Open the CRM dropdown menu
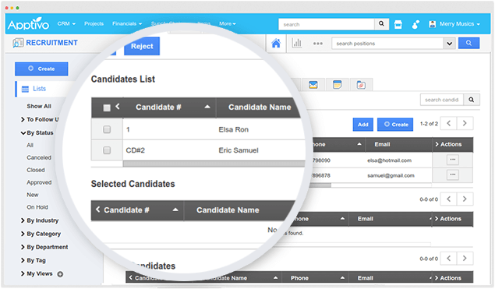 66,23
